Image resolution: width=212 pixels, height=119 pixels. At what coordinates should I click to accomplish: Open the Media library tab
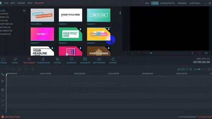[3, 60]
